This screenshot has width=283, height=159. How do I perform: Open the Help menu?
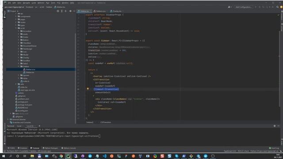(72, 3)
